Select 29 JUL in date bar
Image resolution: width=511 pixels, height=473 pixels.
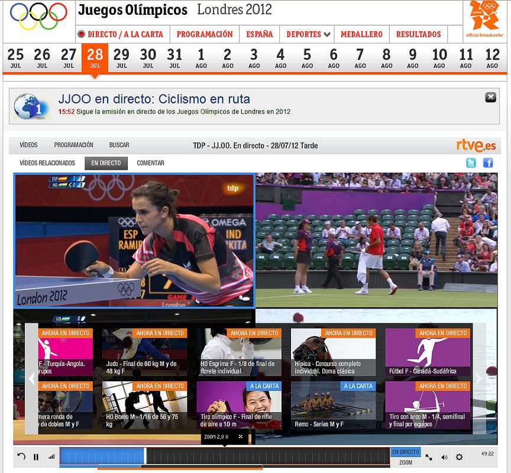click(121, 58)
